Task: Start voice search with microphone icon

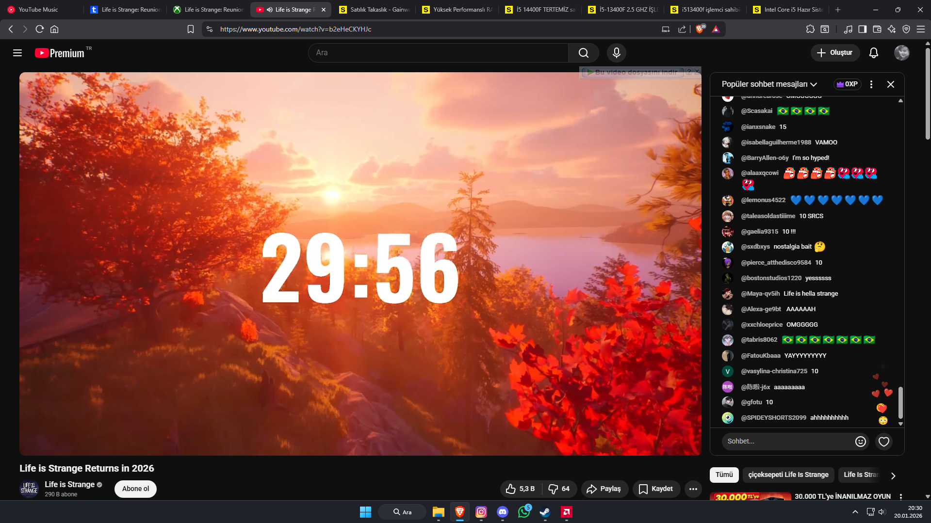Action: pos(617,53)
